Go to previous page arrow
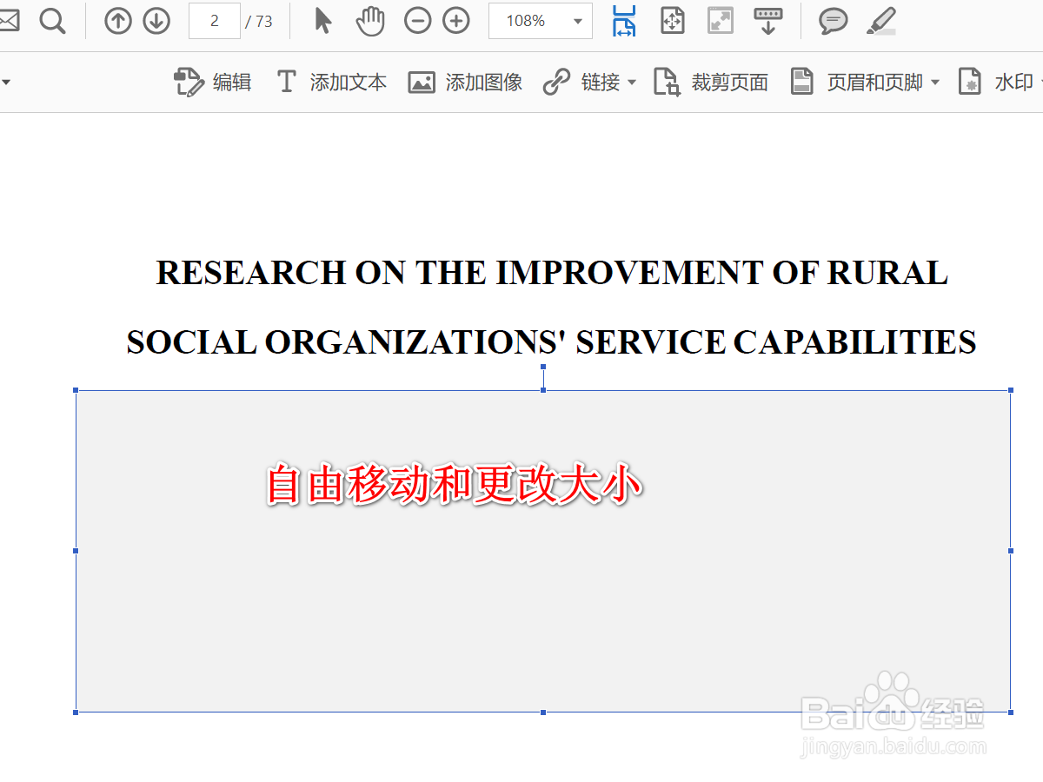Screen dimensions: 1043x782 tap(118, 21)
